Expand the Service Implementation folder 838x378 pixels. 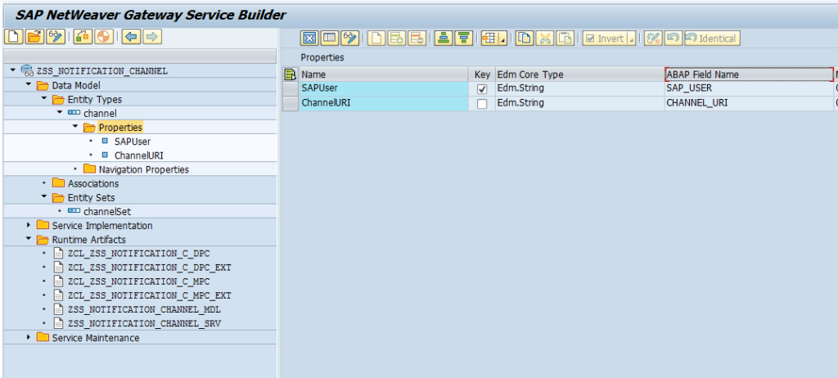[x=29, y=226]
